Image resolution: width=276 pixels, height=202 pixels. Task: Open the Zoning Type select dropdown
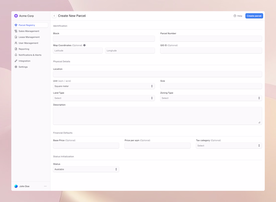[211, 98]
